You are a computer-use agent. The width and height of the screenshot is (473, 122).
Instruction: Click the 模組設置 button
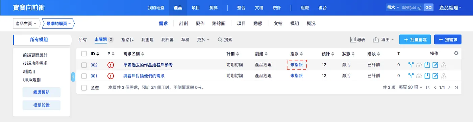pyautogui.click(x=42, y=105)
